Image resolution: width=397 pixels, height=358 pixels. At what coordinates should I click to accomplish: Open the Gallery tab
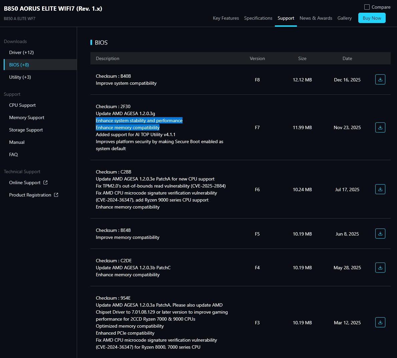344,18
